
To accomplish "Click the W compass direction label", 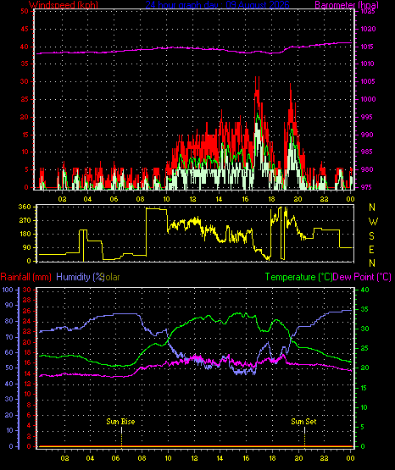I will point(373,222).
